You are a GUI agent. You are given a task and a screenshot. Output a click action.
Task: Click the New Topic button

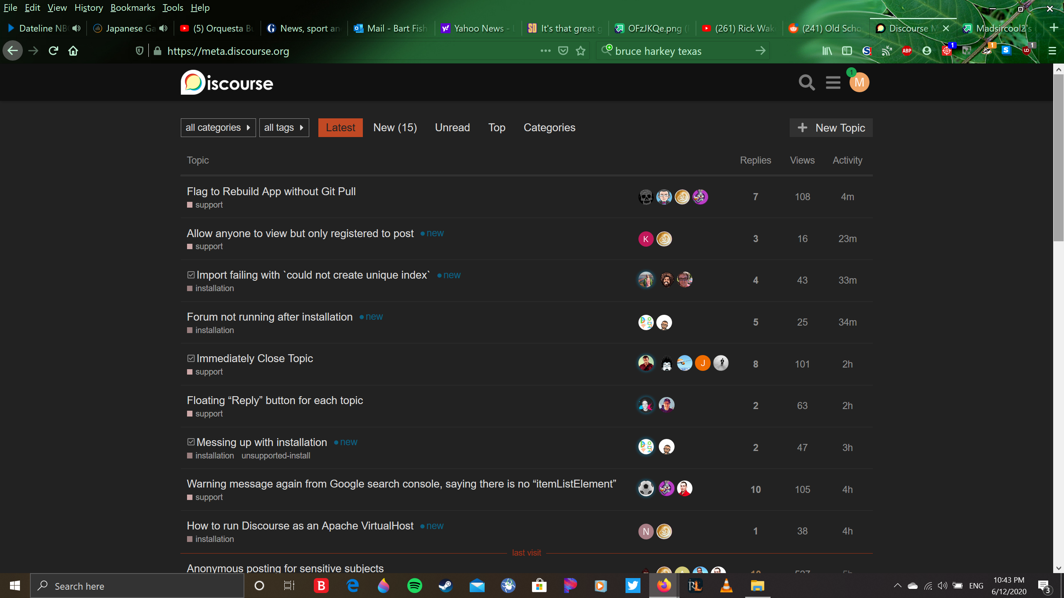click(x=831, y=128)
